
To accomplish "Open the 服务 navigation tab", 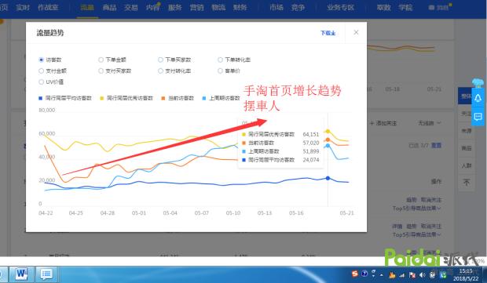I will [x=175, y=7].
